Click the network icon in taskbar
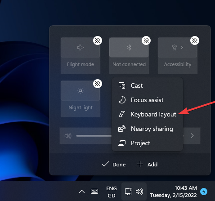This screenshot has width=215, height=201. tap(129, 192)
